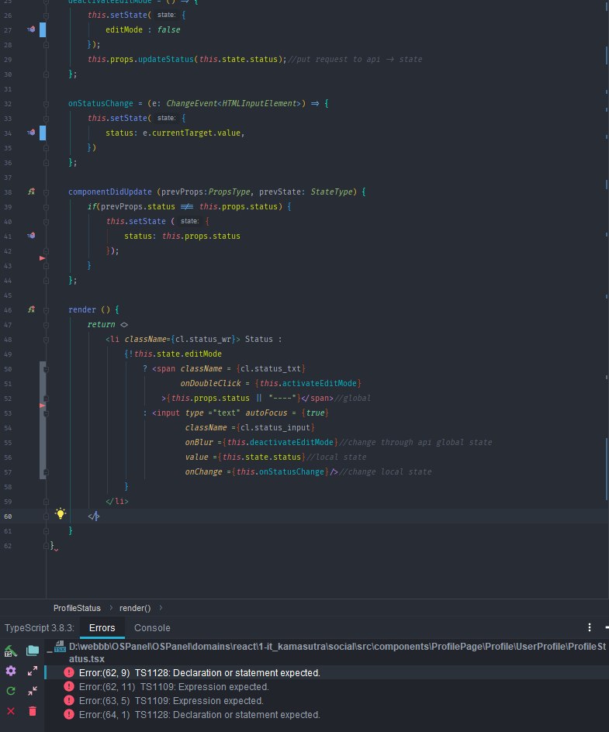Image resolution: width=609 pixels, height=732 pixels.
Task: Collapse all errors with the inward-arrows icon
Action: [33, 691]
